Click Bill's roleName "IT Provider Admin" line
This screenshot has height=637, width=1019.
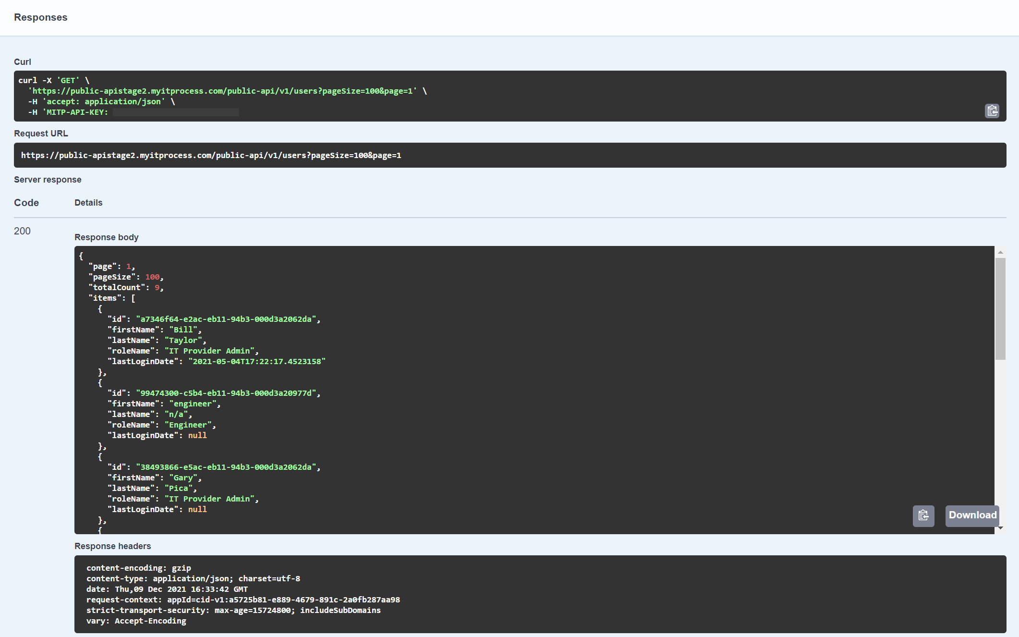(x=183, y=351)
